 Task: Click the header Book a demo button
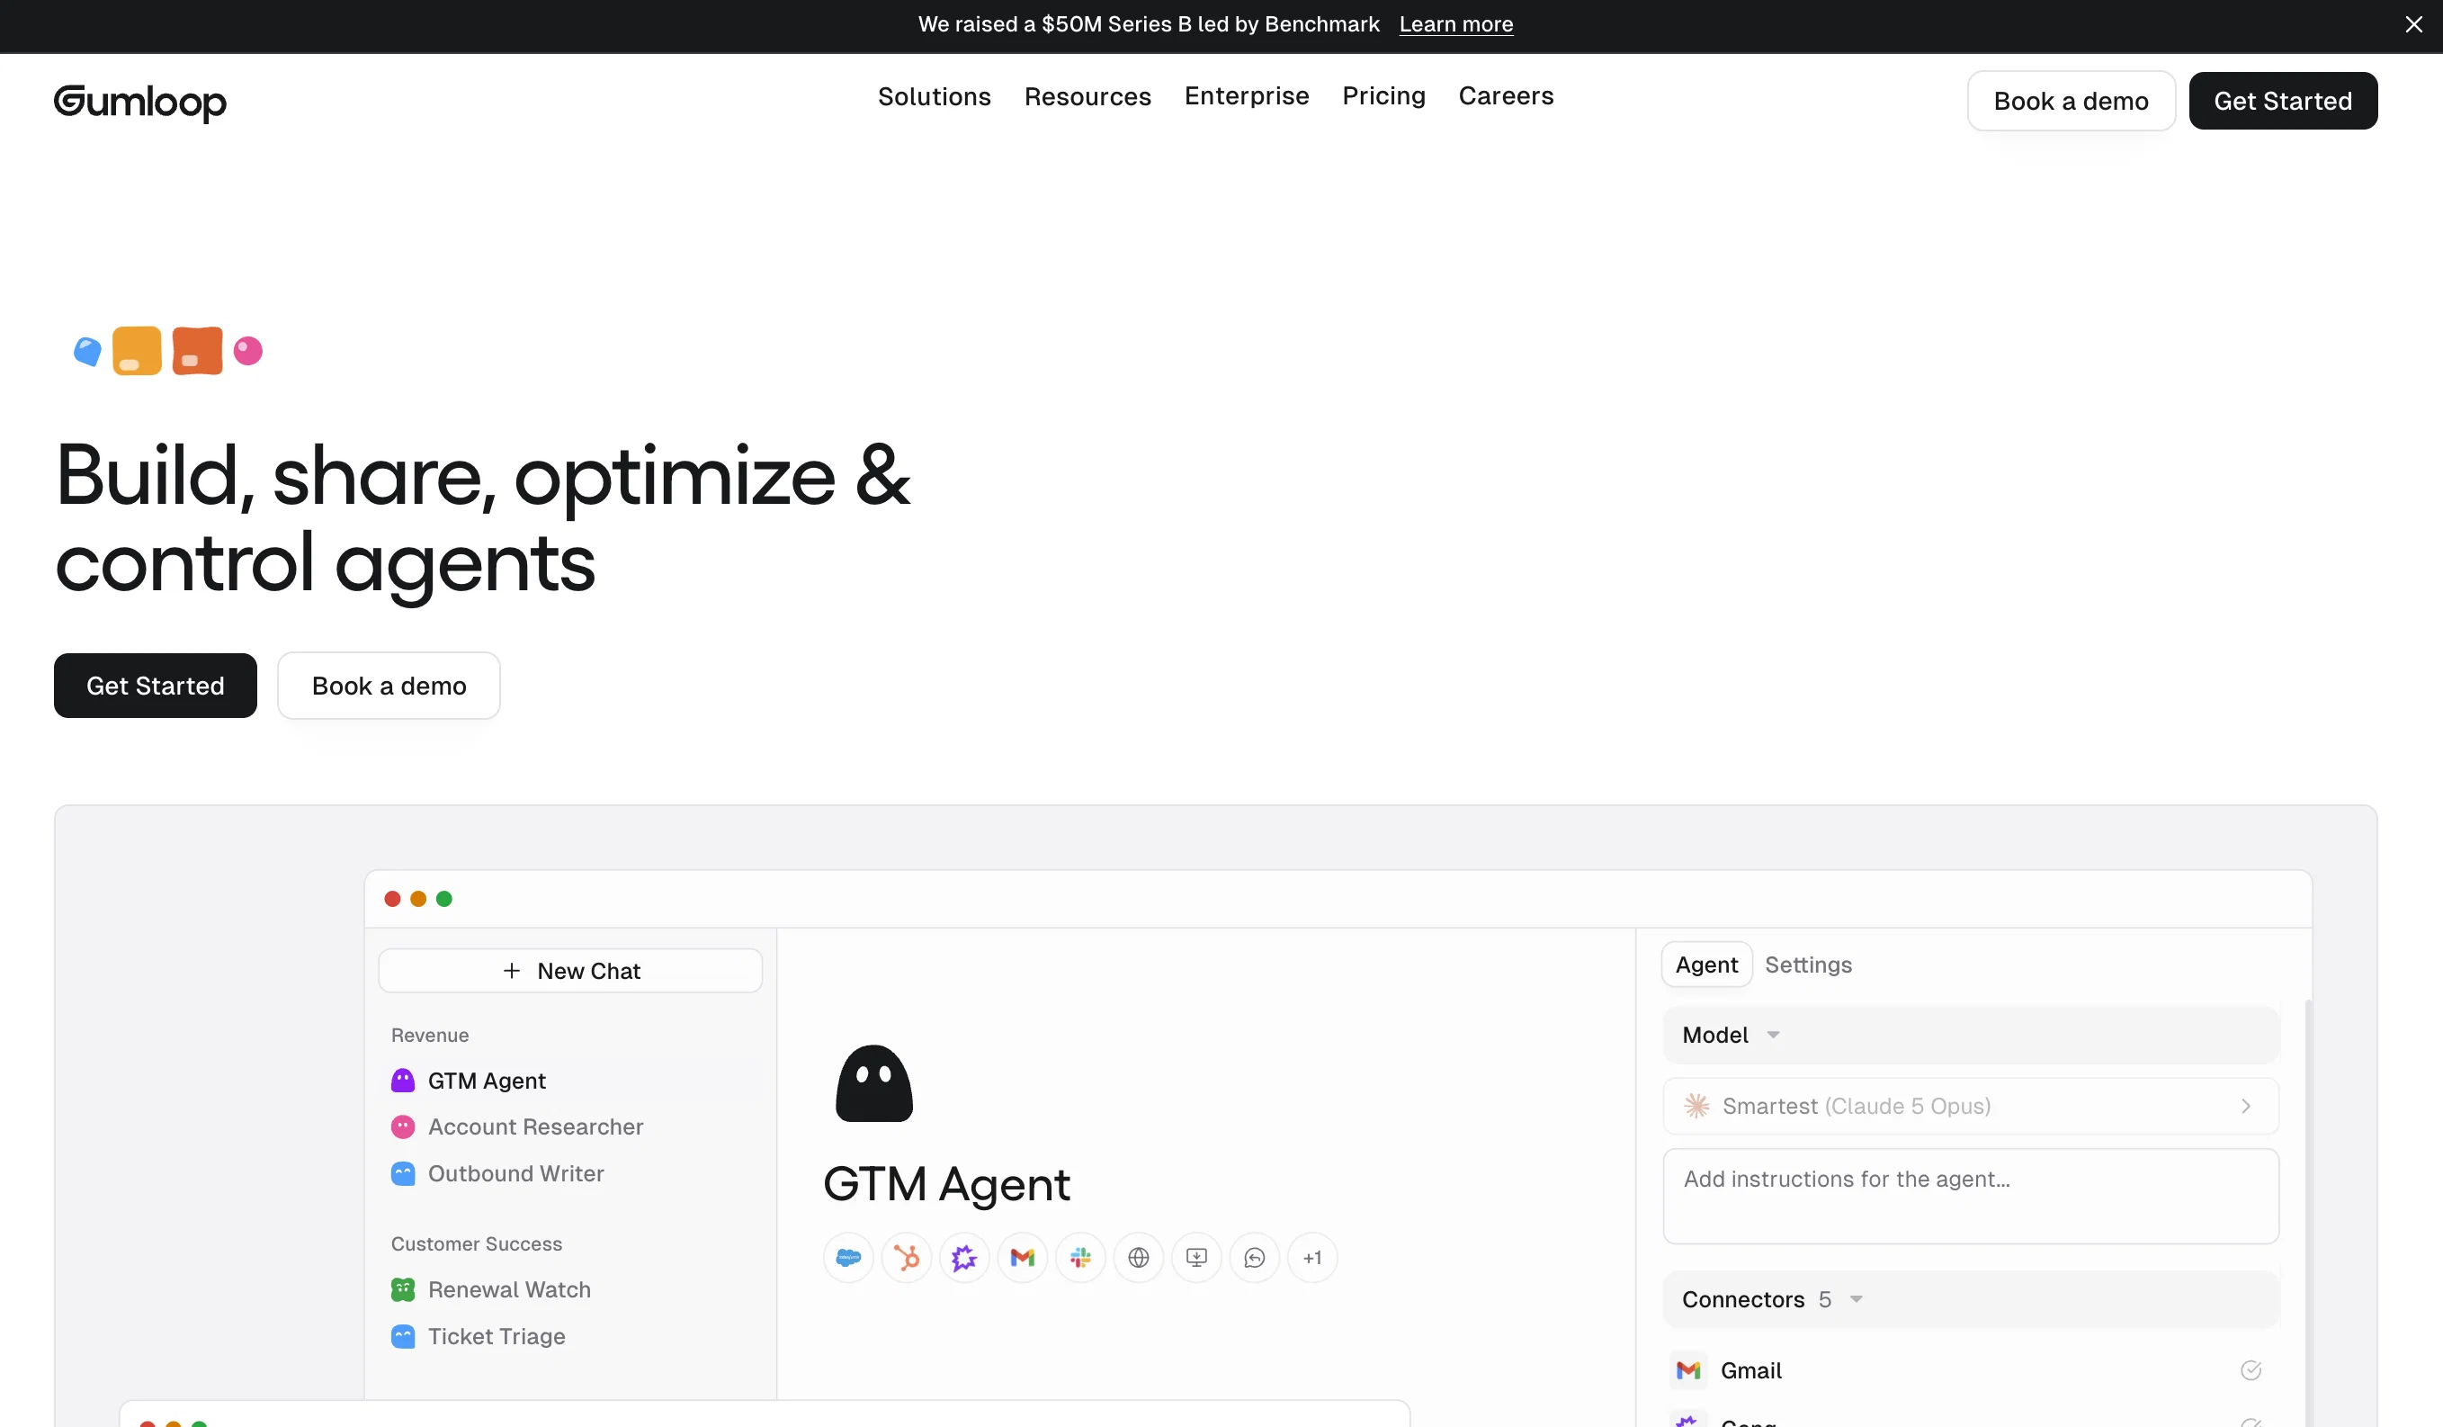pyautogui.click(x=2071, y=101)
